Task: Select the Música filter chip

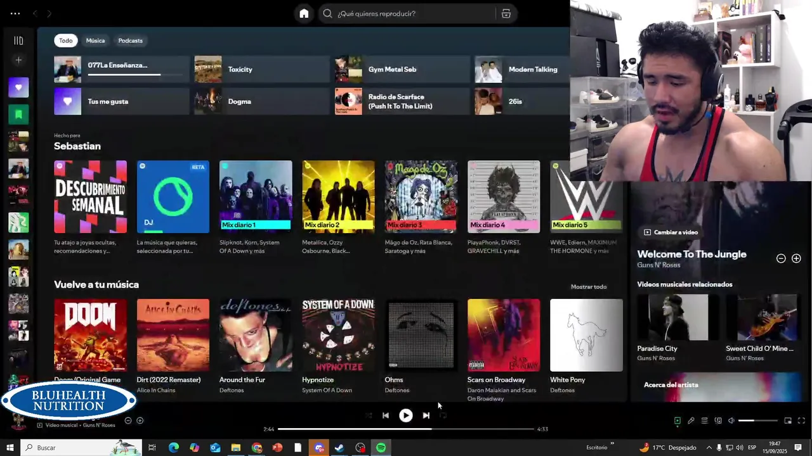Action: click(95, 41)
